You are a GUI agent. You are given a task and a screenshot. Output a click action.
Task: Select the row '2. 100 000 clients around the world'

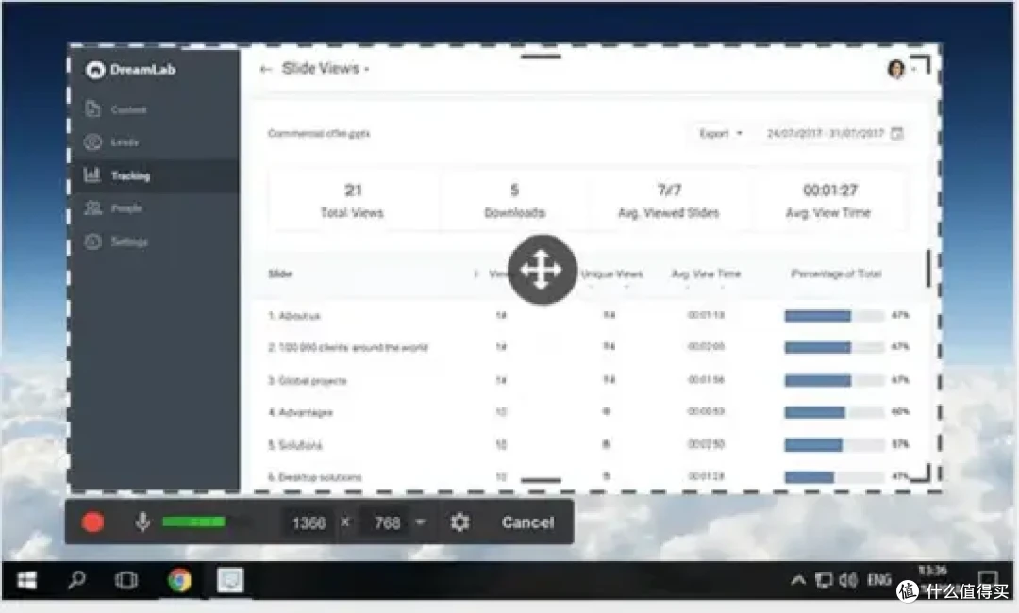click(x=588, y=347)
